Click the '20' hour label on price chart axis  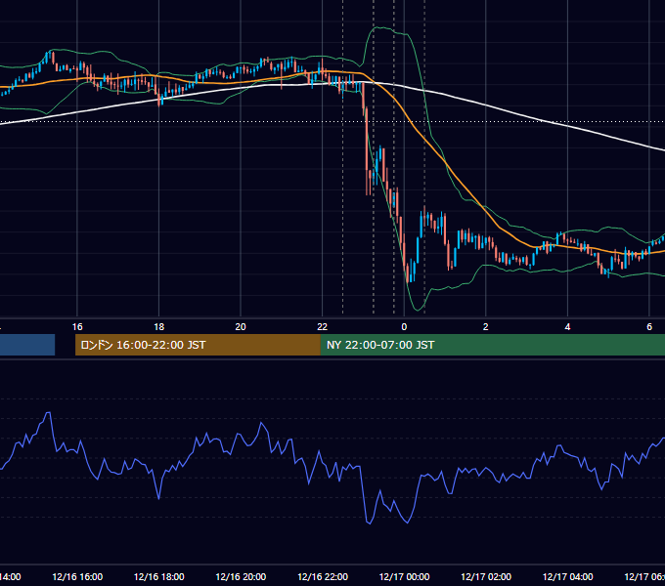pos(241,327)
